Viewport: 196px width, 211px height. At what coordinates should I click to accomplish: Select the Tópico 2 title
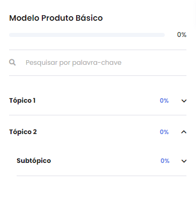[x=23, y=132]
